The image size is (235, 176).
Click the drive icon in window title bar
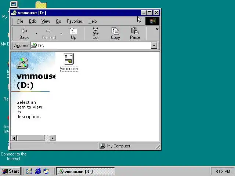pyautogui.click(x=14, y=13)
